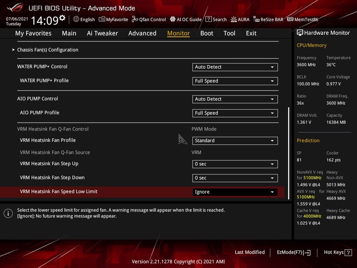Expand Chassis Fan(s) Configuration submenu
Image resolution: width=357 pixels, height=268 pixels.
pyautogui.click(x=47, y=50)
